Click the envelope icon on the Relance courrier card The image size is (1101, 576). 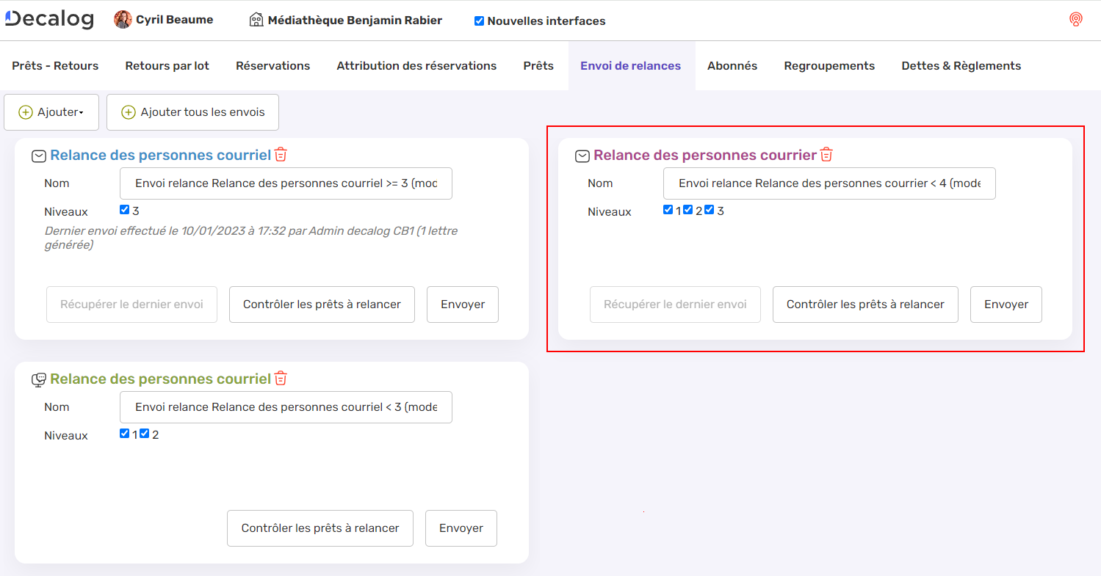(582, 156)
